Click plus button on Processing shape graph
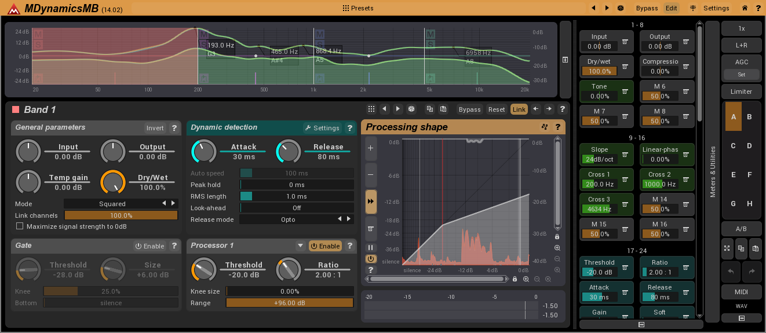Viewport: 766px width, 333px height. pos(371,148)
